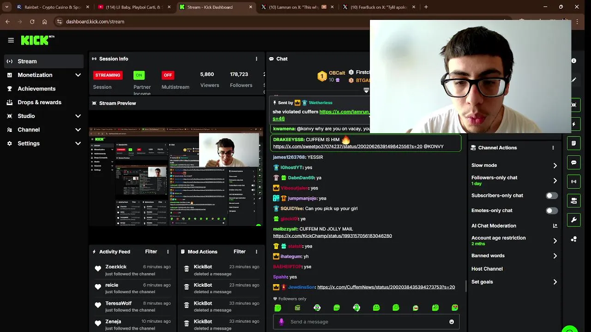
Task: Click the info icon in the right sidebar
Action: point(573,61)
